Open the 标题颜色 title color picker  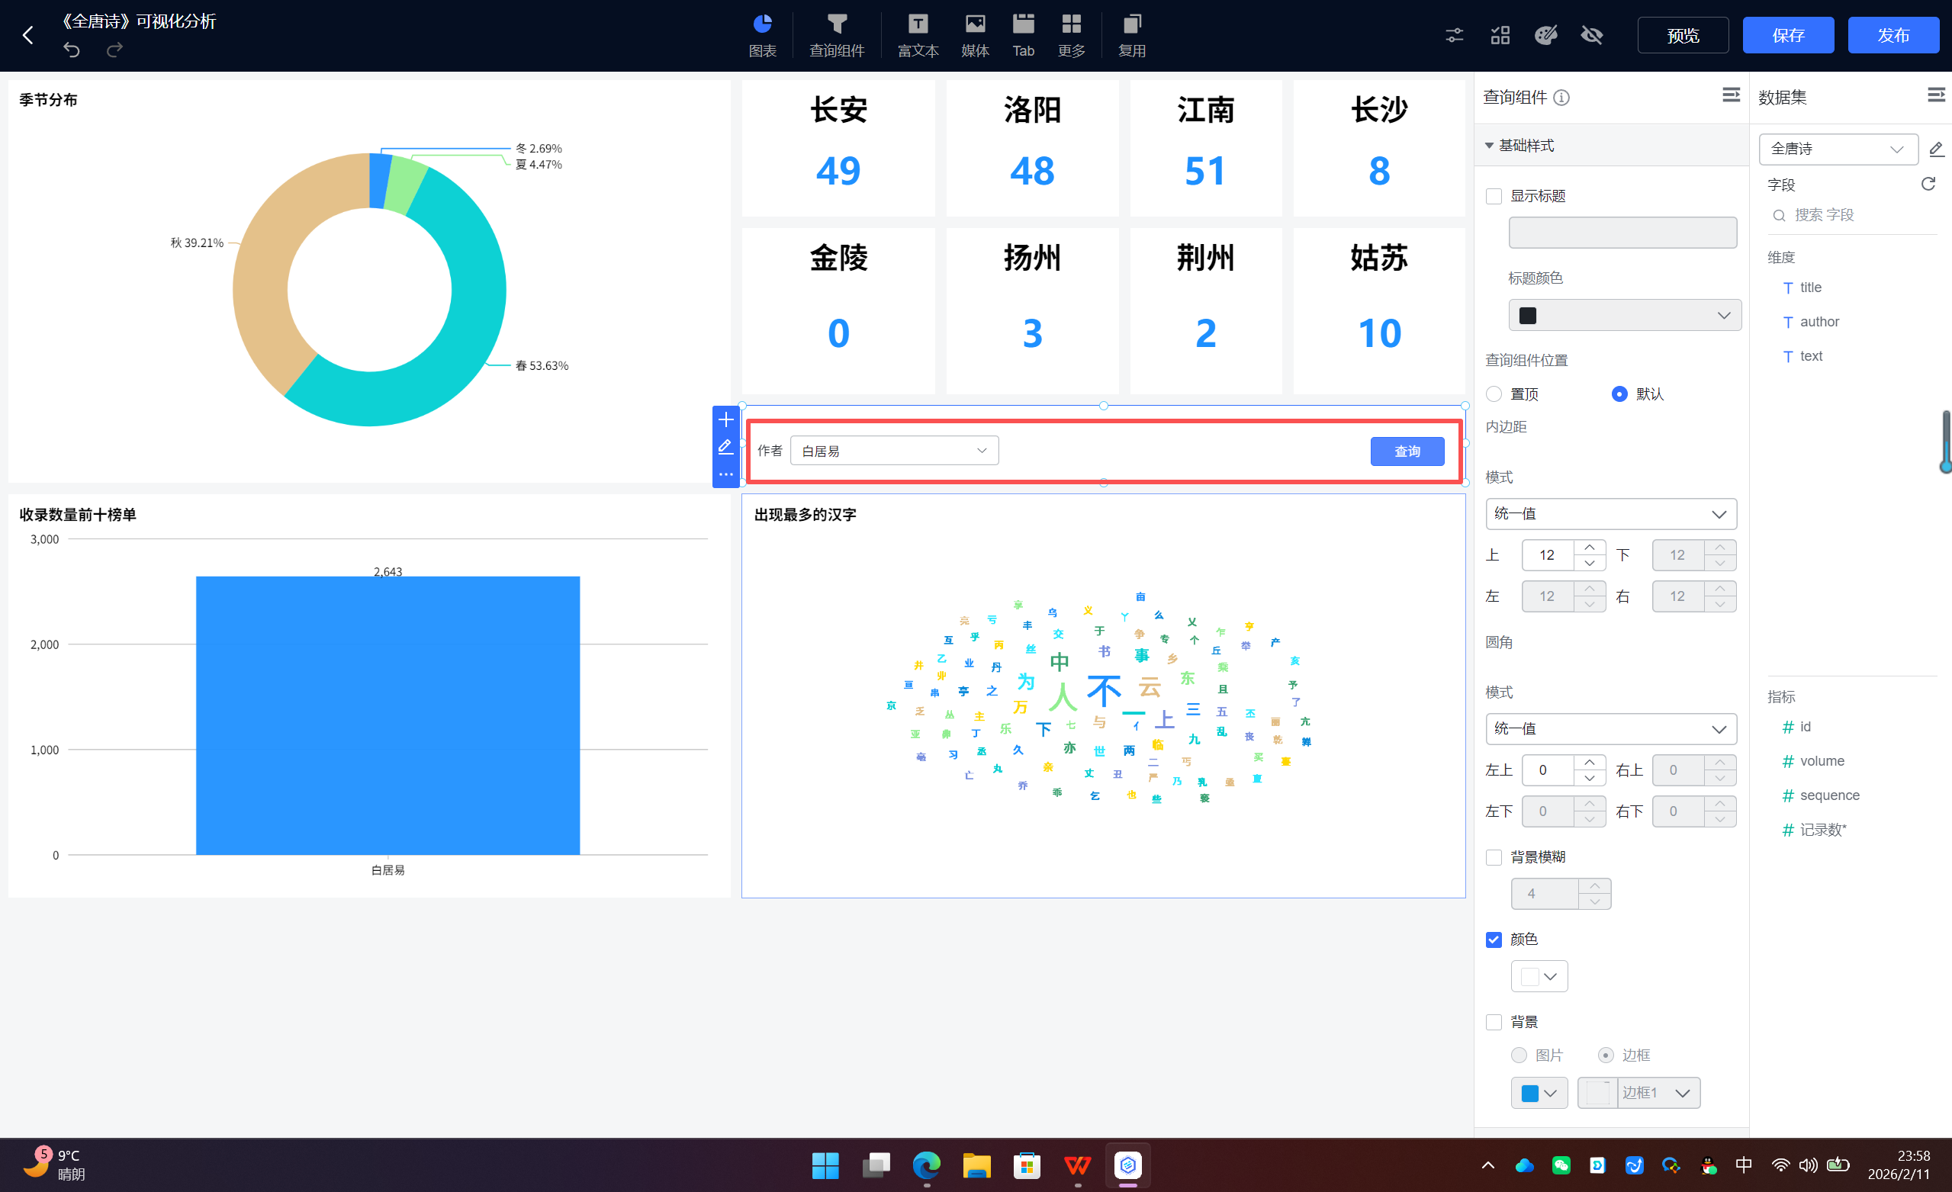[1624, 314]
